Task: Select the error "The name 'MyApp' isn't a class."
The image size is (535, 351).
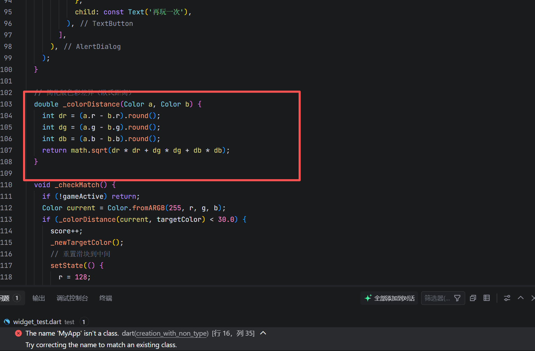Action: pos(72,333)
